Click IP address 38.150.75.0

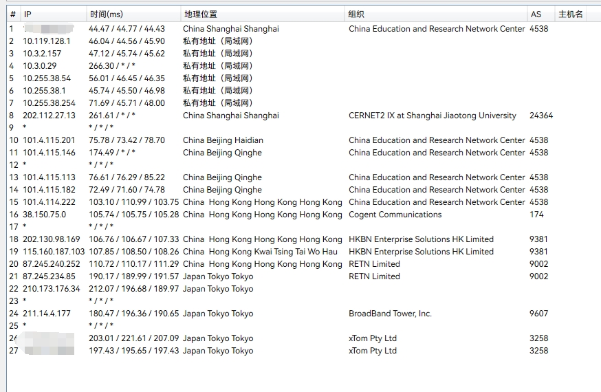45,215
